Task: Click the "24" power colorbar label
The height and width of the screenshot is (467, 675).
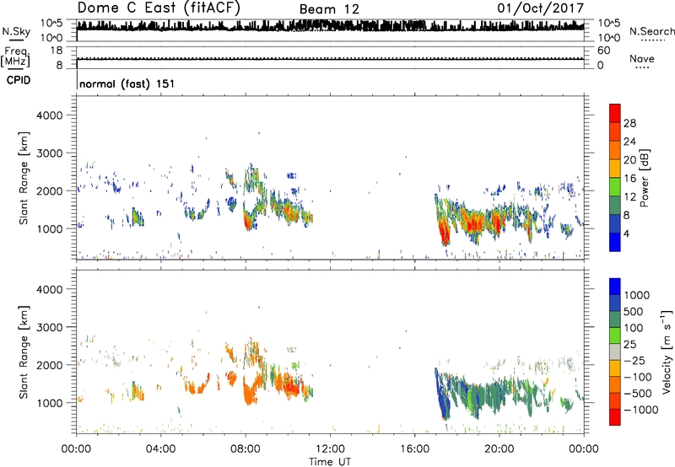Action: [x=629, y=142]
